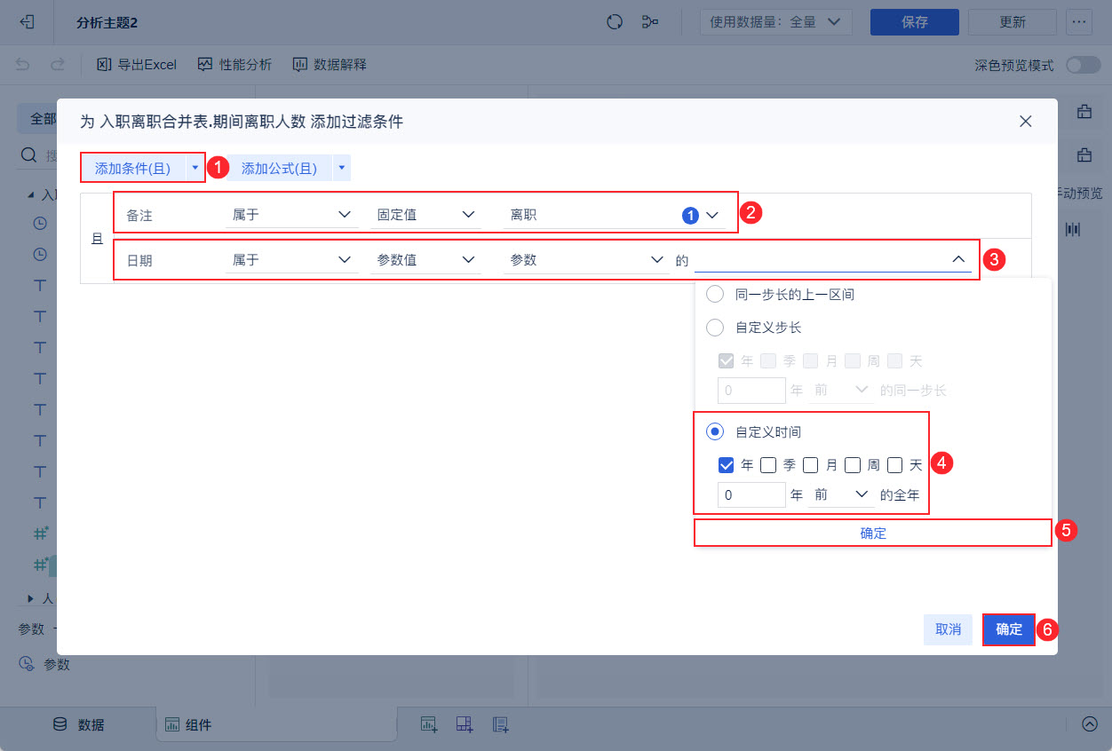Screen dimensions: 1112x751
Task: Close the filter condition dialog
Action: pos(1026,122)
